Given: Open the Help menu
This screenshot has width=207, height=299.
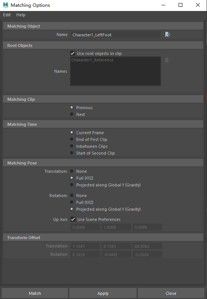Looking at the screenshot, I should pyautogui.click(x=21, y=15).
